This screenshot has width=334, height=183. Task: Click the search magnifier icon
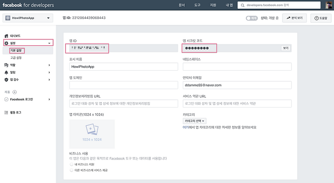point(243,5)
